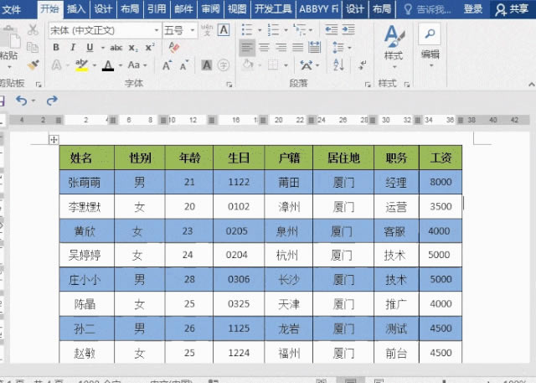Apply yellow text highlight color
536x383 pixels.
(82, 65)
